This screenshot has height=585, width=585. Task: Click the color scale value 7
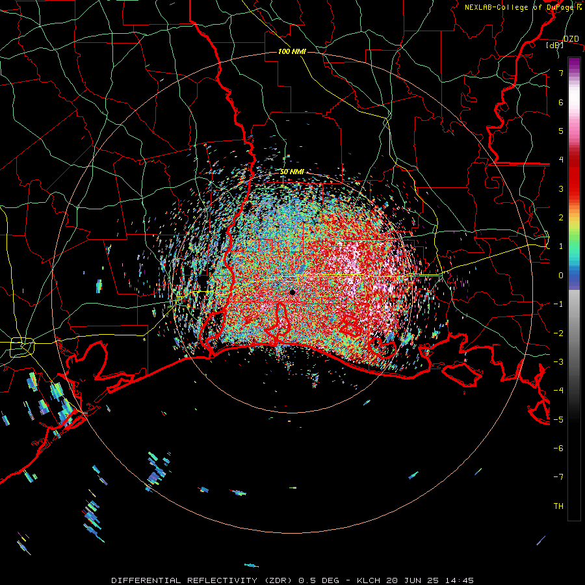pos(561,73)
